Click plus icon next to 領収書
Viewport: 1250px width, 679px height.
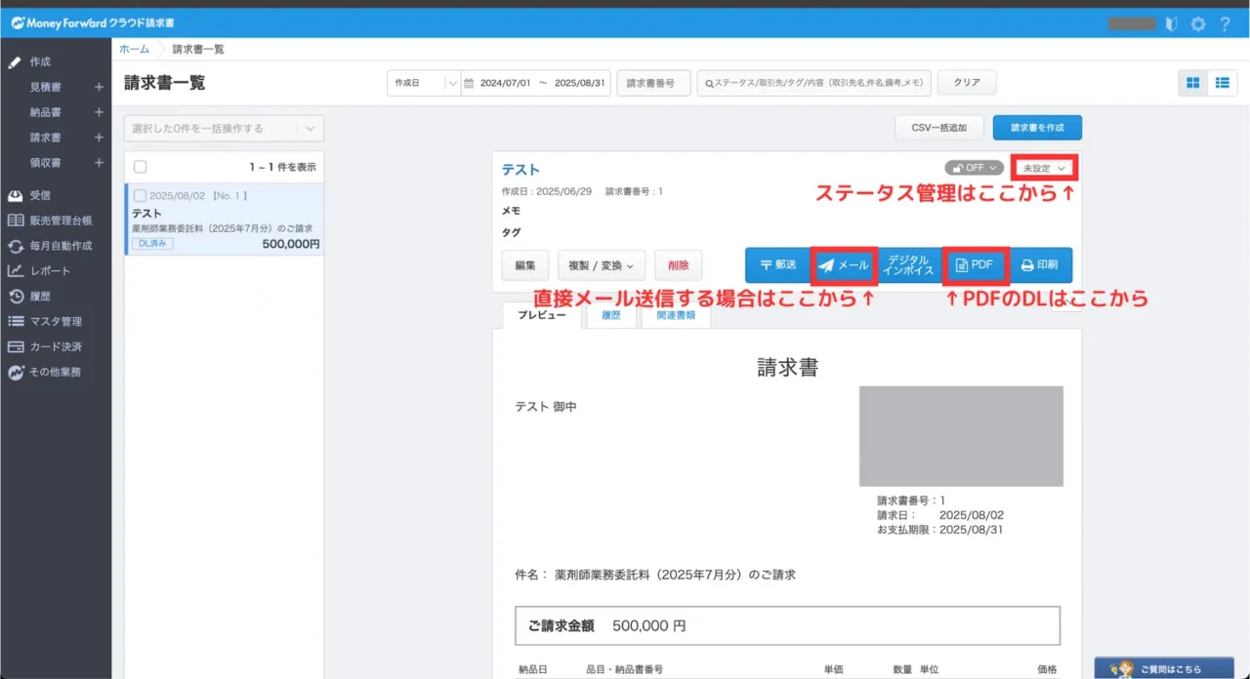click(x=99, y=163)
